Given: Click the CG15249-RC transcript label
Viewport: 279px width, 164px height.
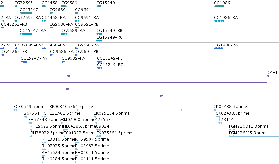Looking at the screenshot, I should [110, 37].
